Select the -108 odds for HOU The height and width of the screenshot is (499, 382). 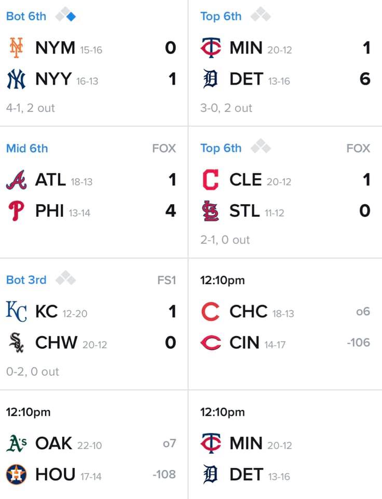pos(164,474)
